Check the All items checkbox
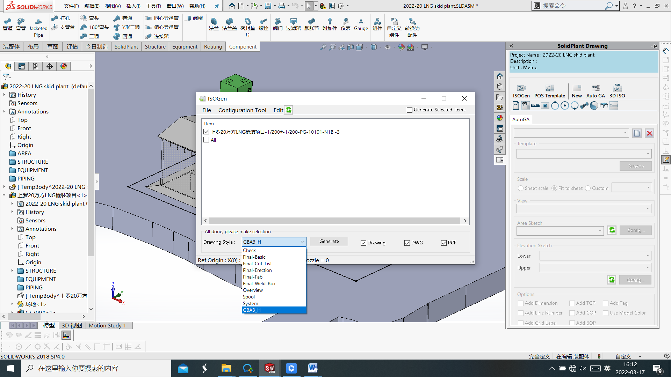The height and width of the screenshot is (377, 671). click(x=206, y=140)
